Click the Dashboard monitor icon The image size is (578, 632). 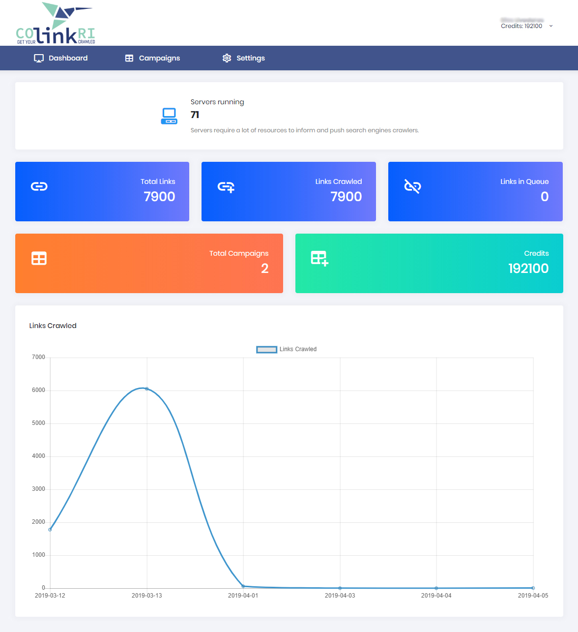tap(39, 58)
